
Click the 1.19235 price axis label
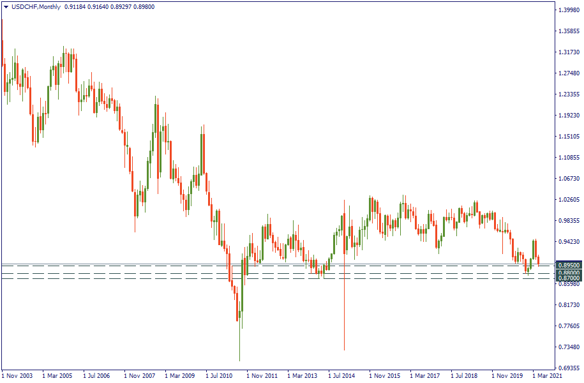pos(567,116)
